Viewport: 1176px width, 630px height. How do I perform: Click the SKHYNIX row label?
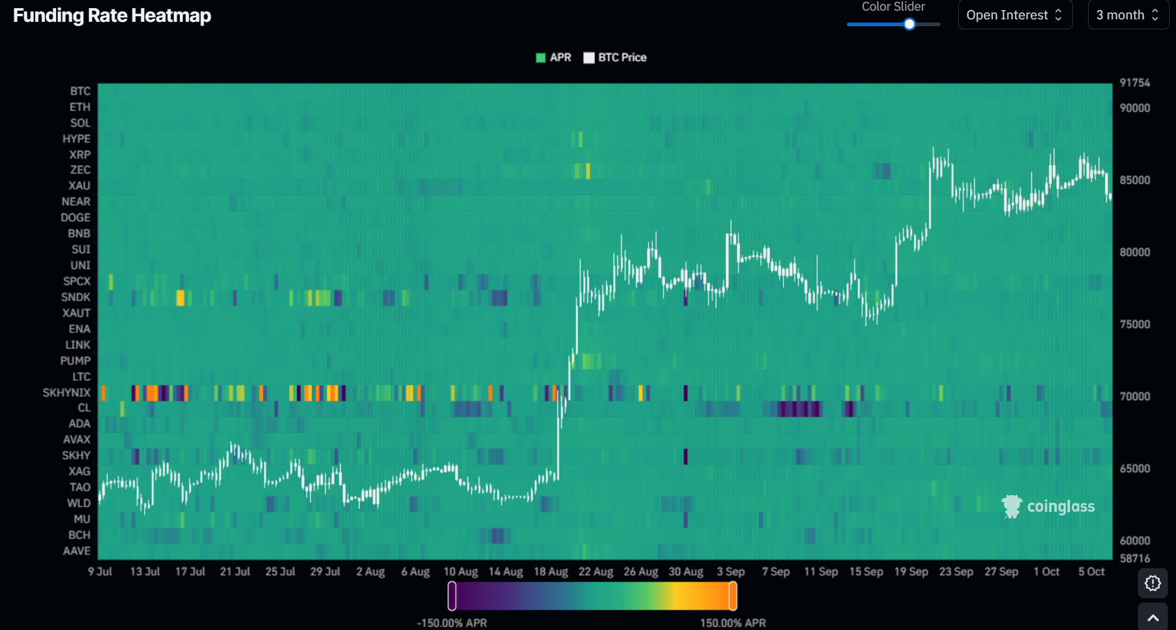point(66,393)
